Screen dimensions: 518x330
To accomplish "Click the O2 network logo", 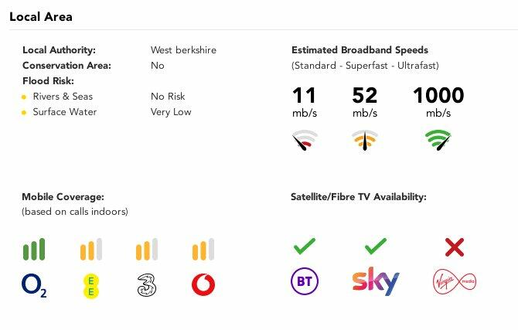I will (34, 286).
